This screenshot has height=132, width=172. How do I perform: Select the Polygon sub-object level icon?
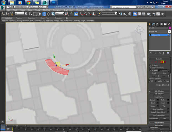tap(162, 62)
